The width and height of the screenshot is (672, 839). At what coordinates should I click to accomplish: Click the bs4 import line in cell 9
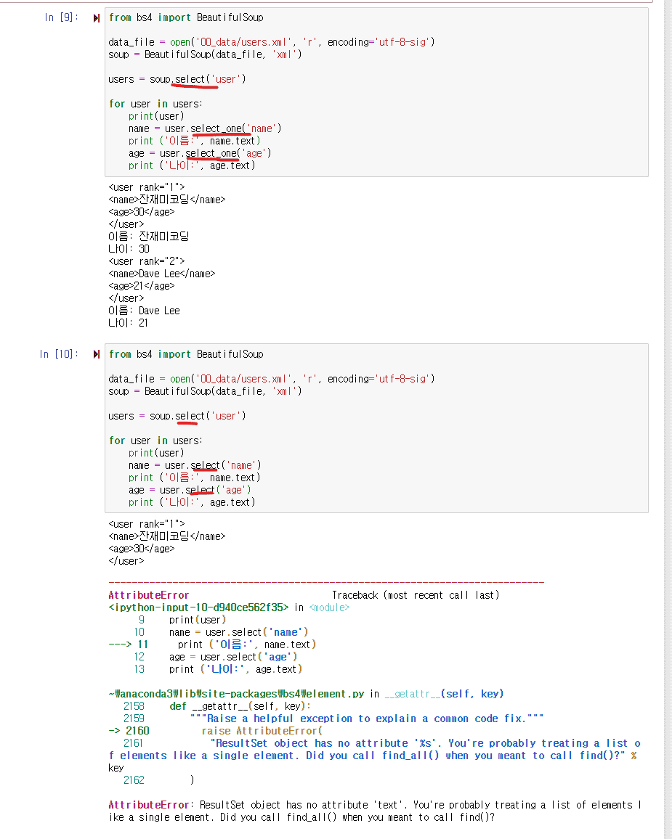click(186, 17)
